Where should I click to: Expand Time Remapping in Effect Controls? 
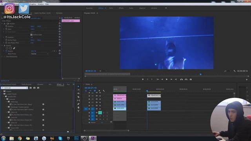(2, 56)
